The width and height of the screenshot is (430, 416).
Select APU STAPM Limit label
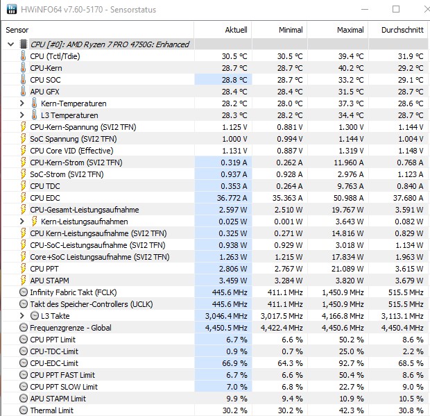click(58, 399)
